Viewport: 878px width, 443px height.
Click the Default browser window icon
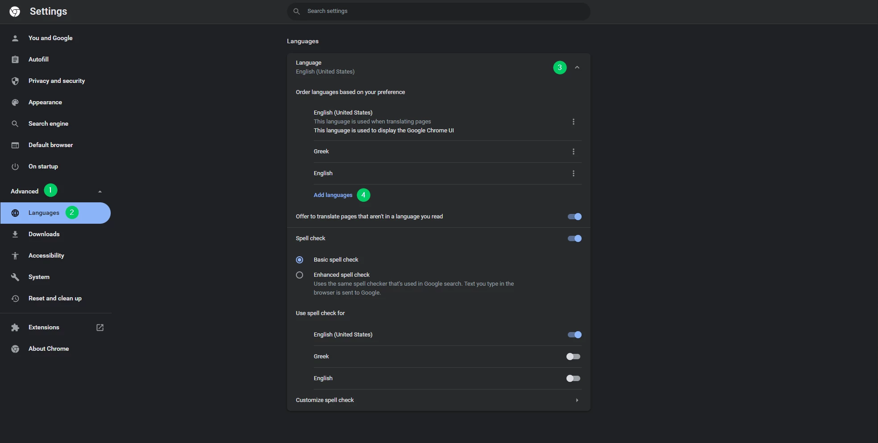point(15,145)
